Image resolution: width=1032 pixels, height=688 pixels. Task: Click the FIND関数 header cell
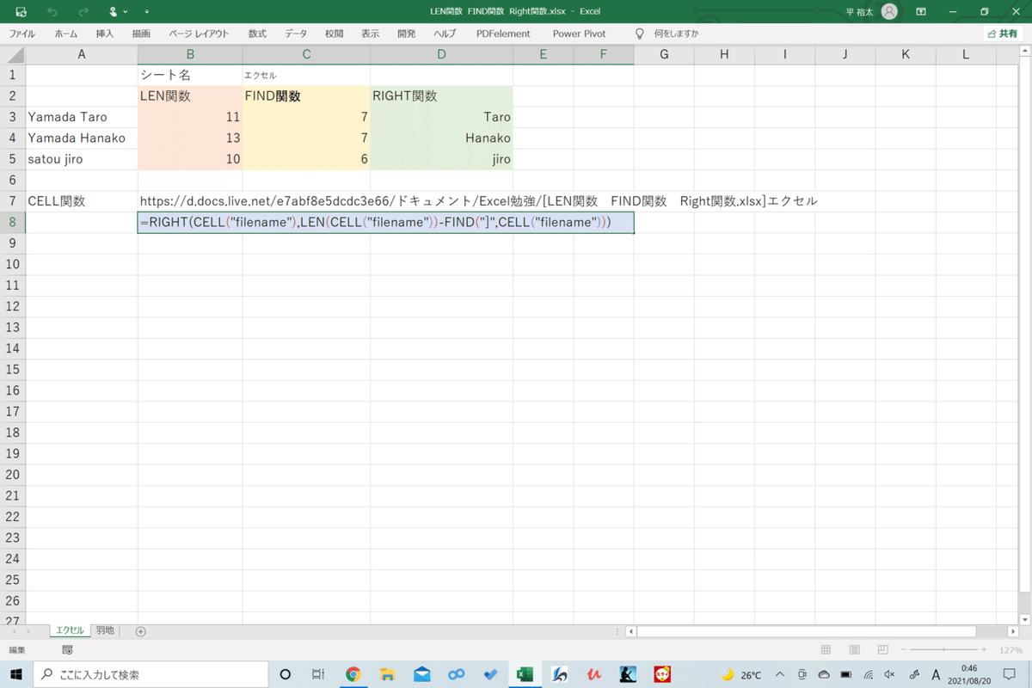point(306,96)
